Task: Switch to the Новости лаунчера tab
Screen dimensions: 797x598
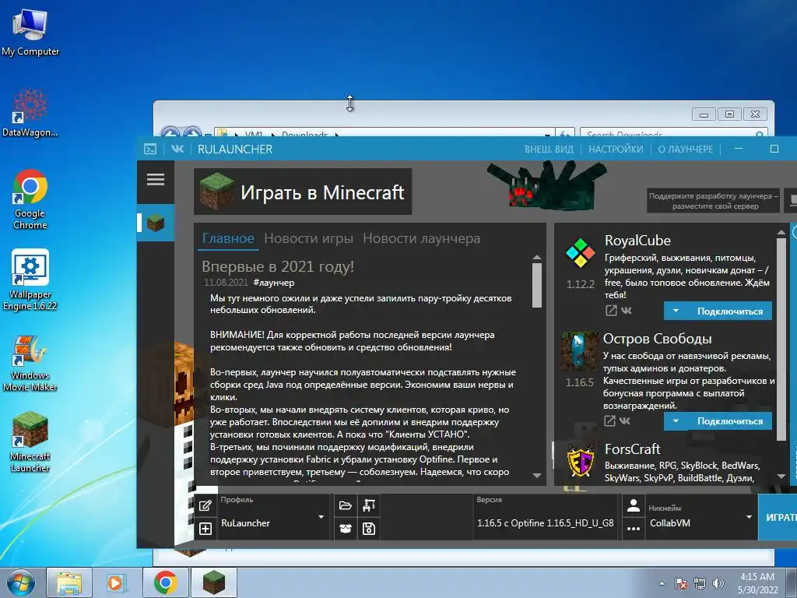Action: click(421, 238)
